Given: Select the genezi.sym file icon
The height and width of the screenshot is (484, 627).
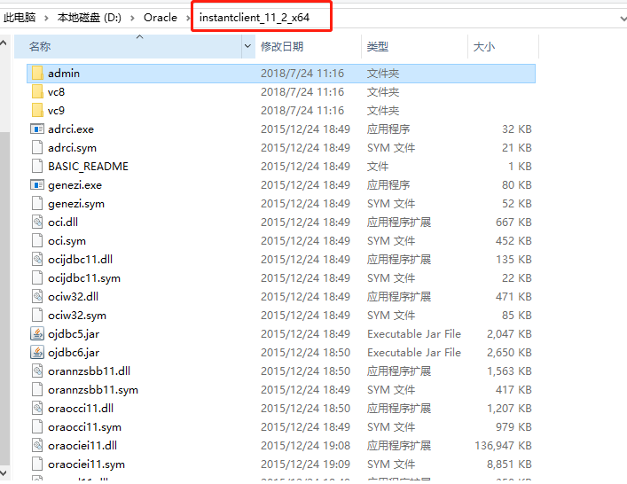Looking at the screenshot, I should (x=37, y=203).
